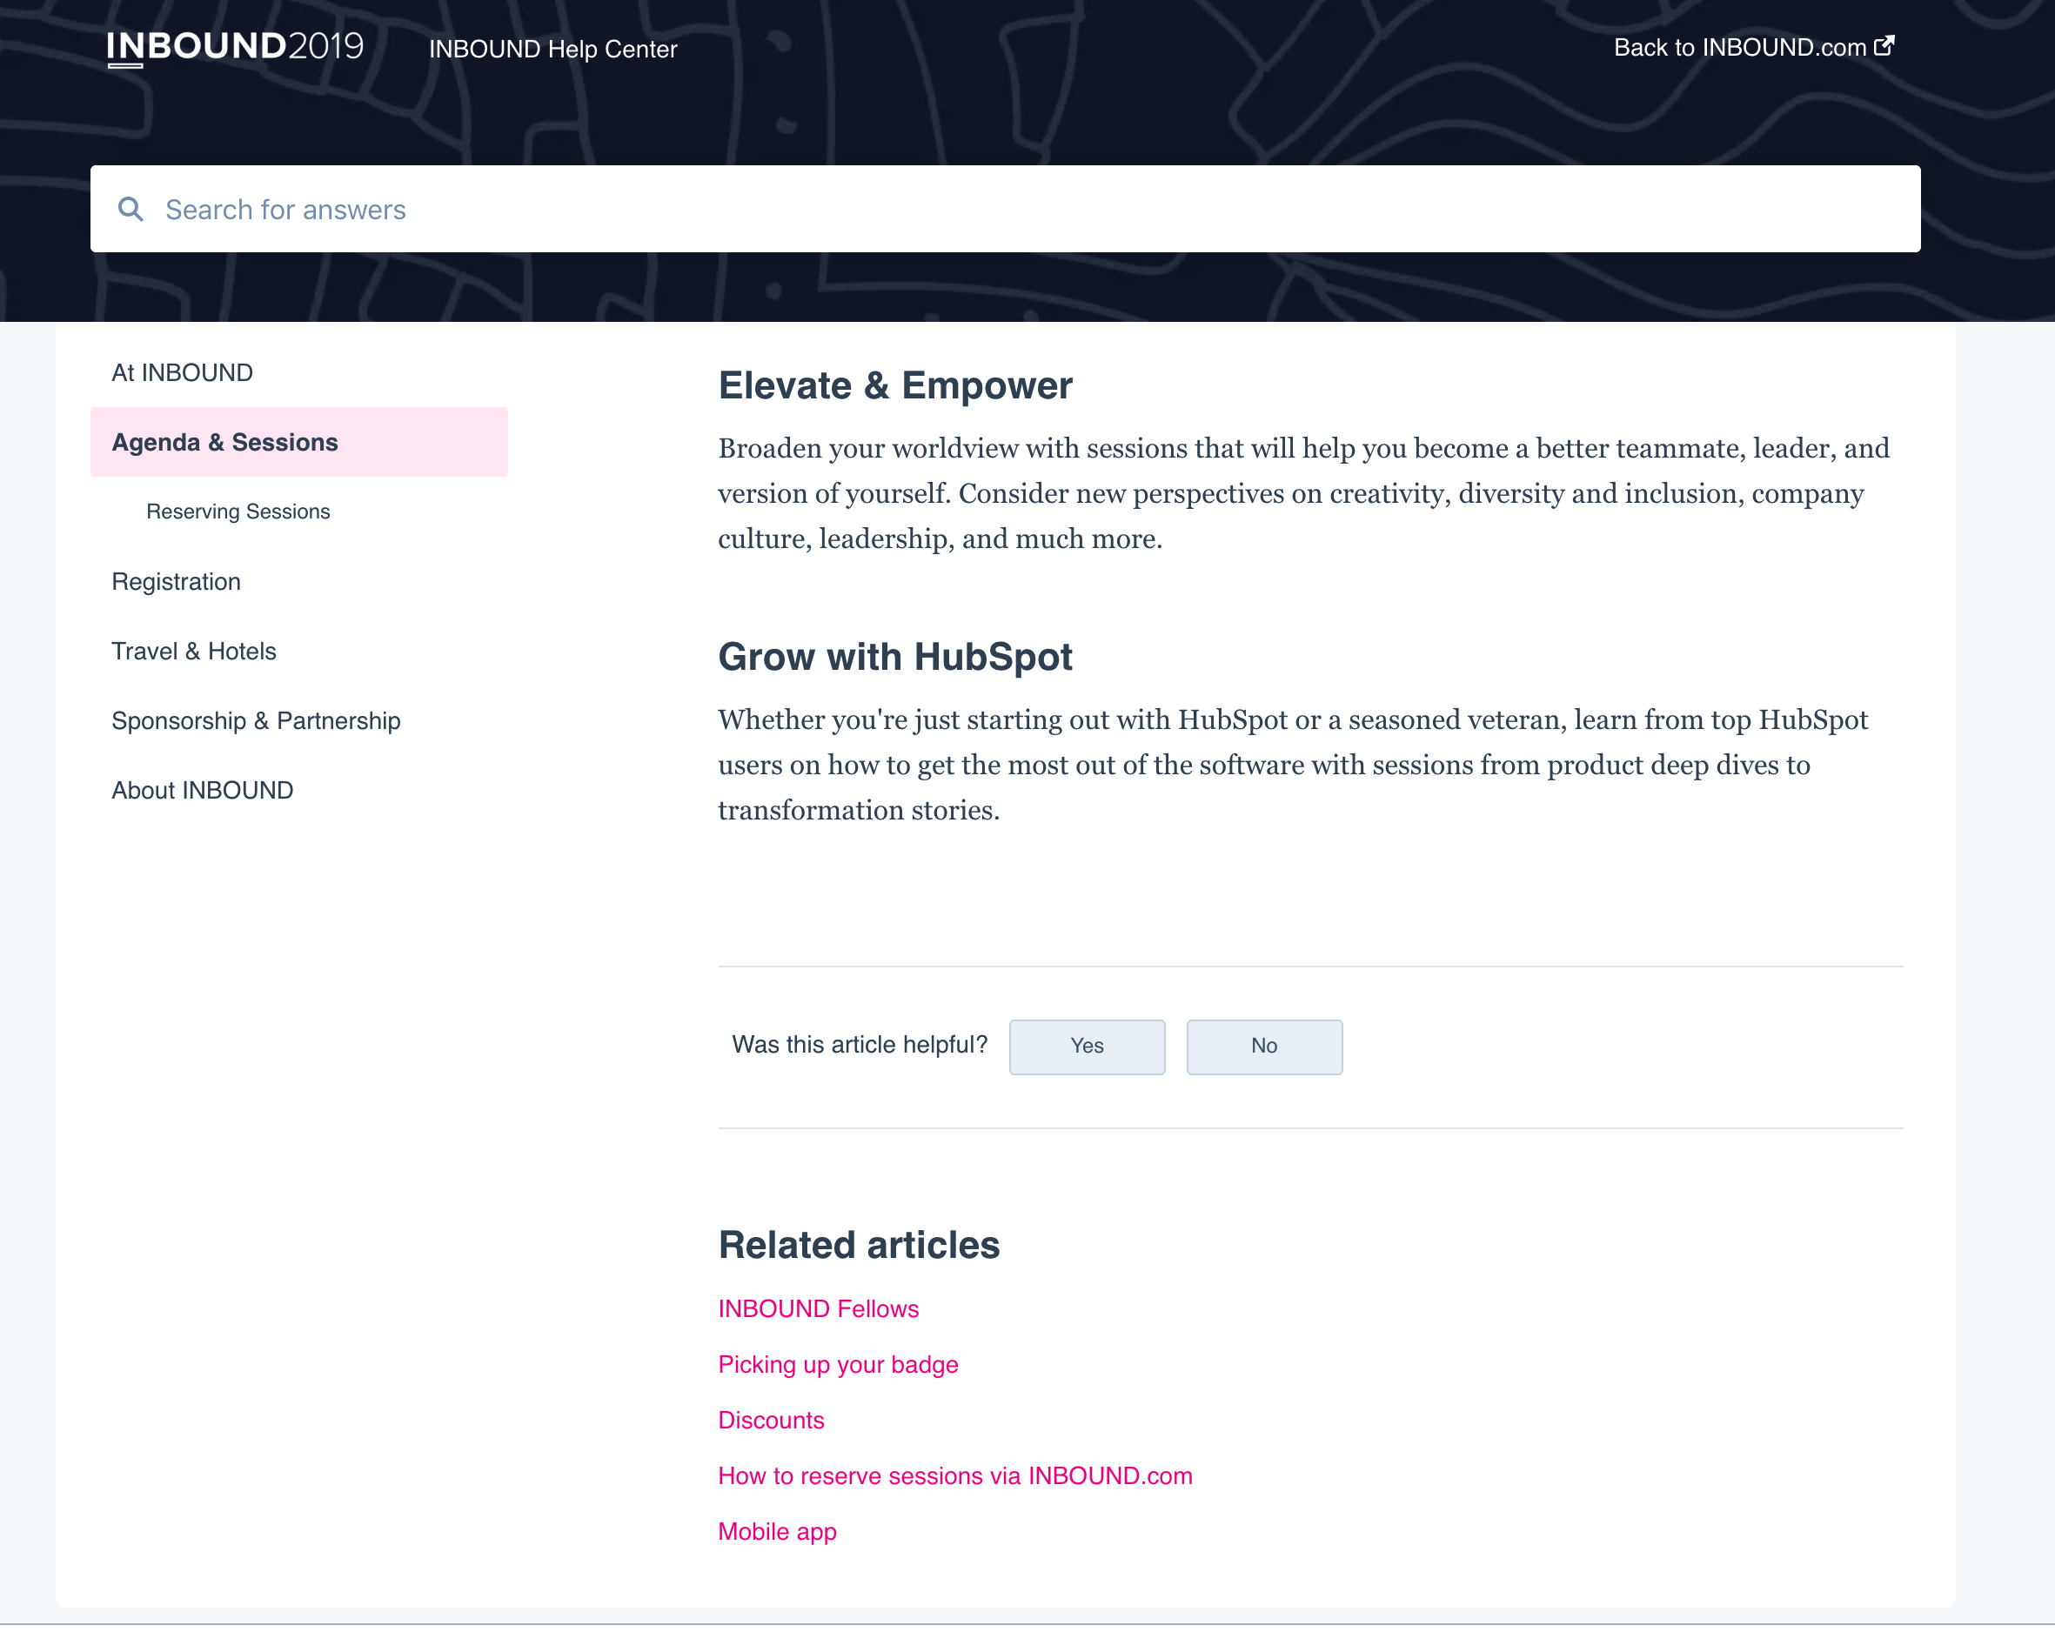Click the external link icon next to INBOUND.com
The width and height of the screenshot is (2055, 1632).
tap(1886, 45)
